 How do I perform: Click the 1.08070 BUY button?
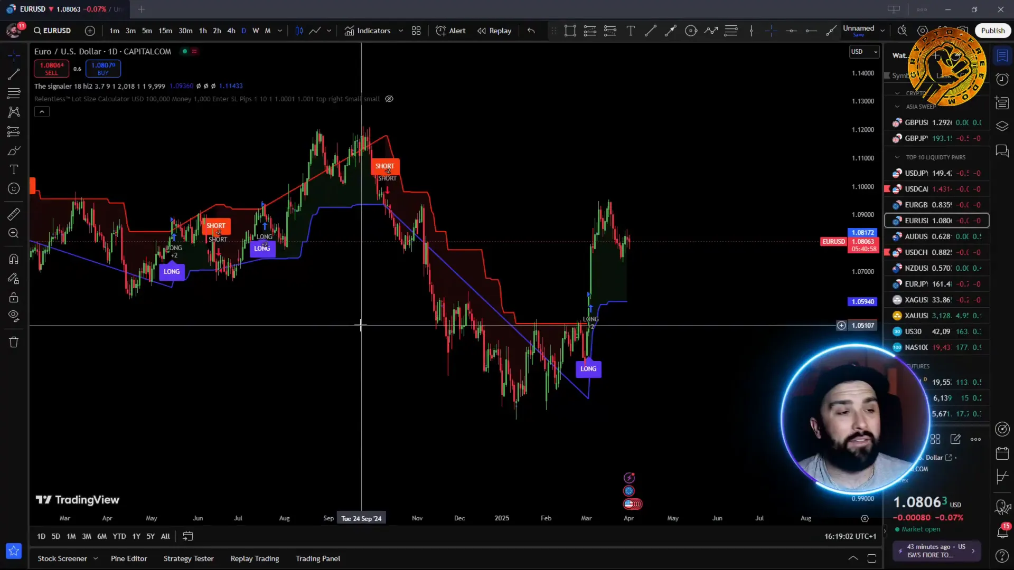coord(103,69)
